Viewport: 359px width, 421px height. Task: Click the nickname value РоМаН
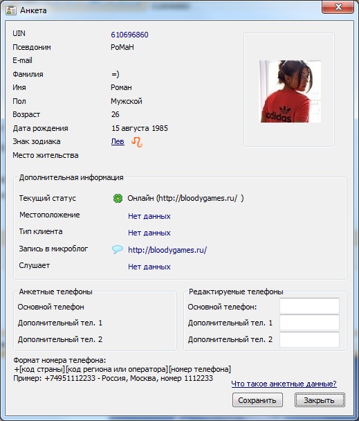coord(122,47)
